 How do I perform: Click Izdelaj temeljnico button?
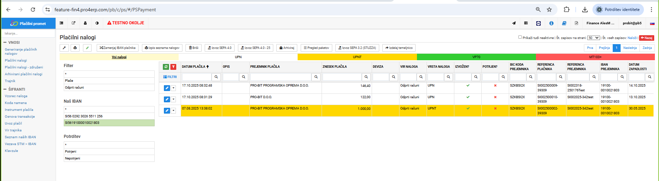pos(399,48)
